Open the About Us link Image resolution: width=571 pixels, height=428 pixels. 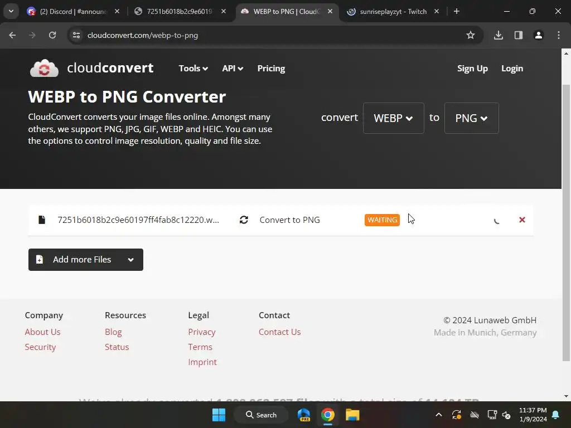(42, 332)
